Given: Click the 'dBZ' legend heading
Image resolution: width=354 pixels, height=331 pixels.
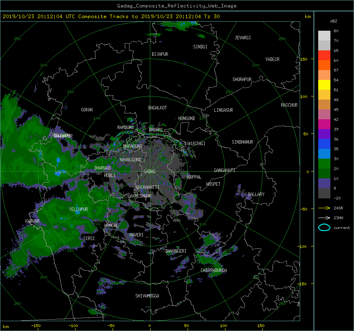Looking at the screenshot, I should pyautogui.click(x=334, y=21).
